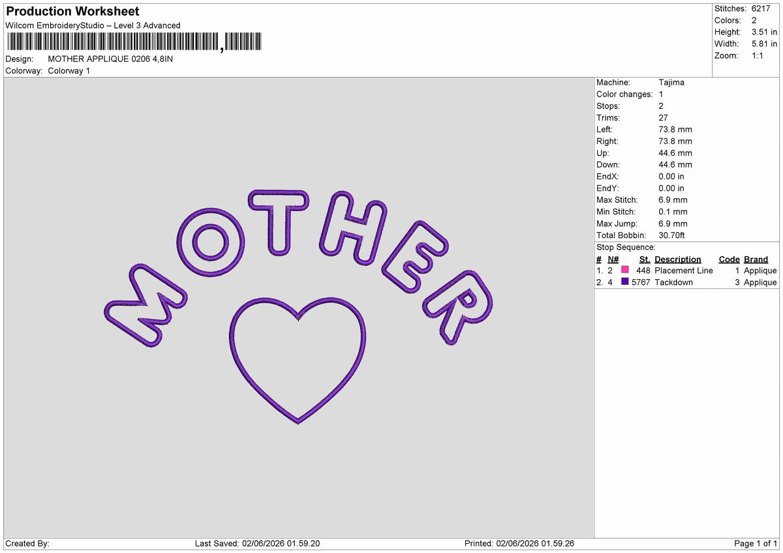Click the Description column header

pos(678,259)
